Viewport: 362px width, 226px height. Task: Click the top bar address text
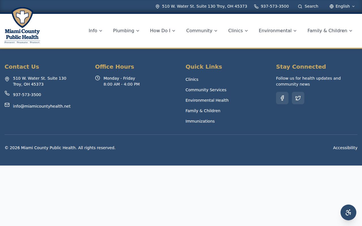(204, 6)
